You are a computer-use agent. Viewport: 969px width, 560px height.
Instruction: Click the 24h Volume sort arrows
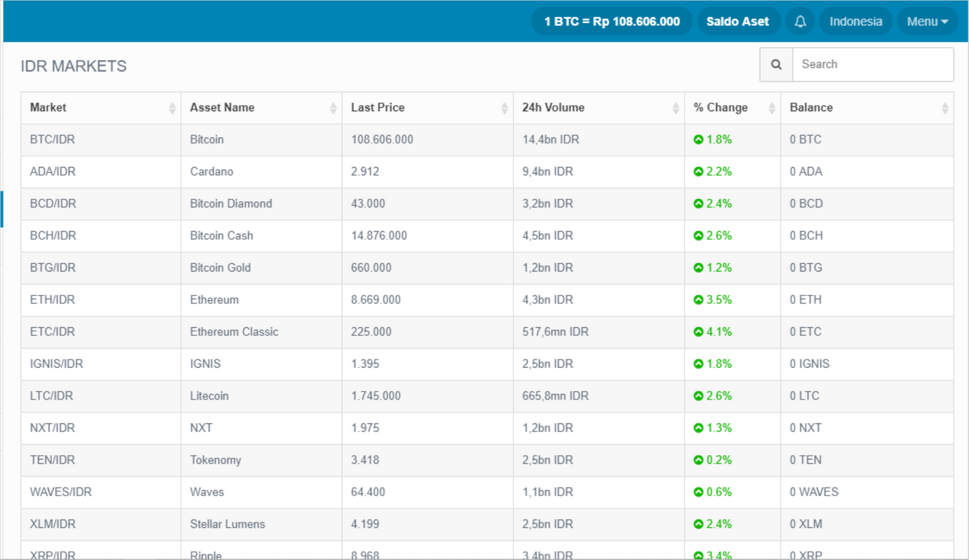pyautogui.click(x=676, y=108)
